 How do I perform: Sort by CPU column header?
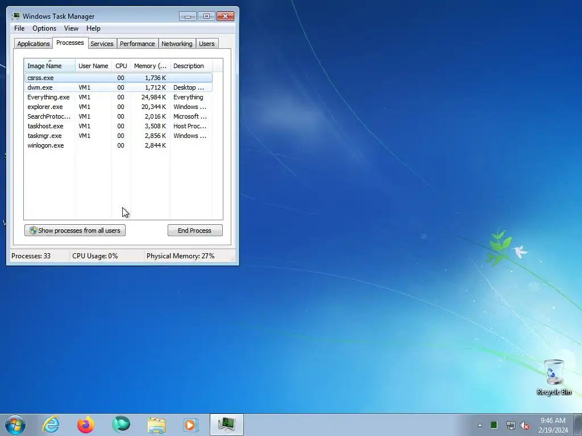[x=122, y=66]
